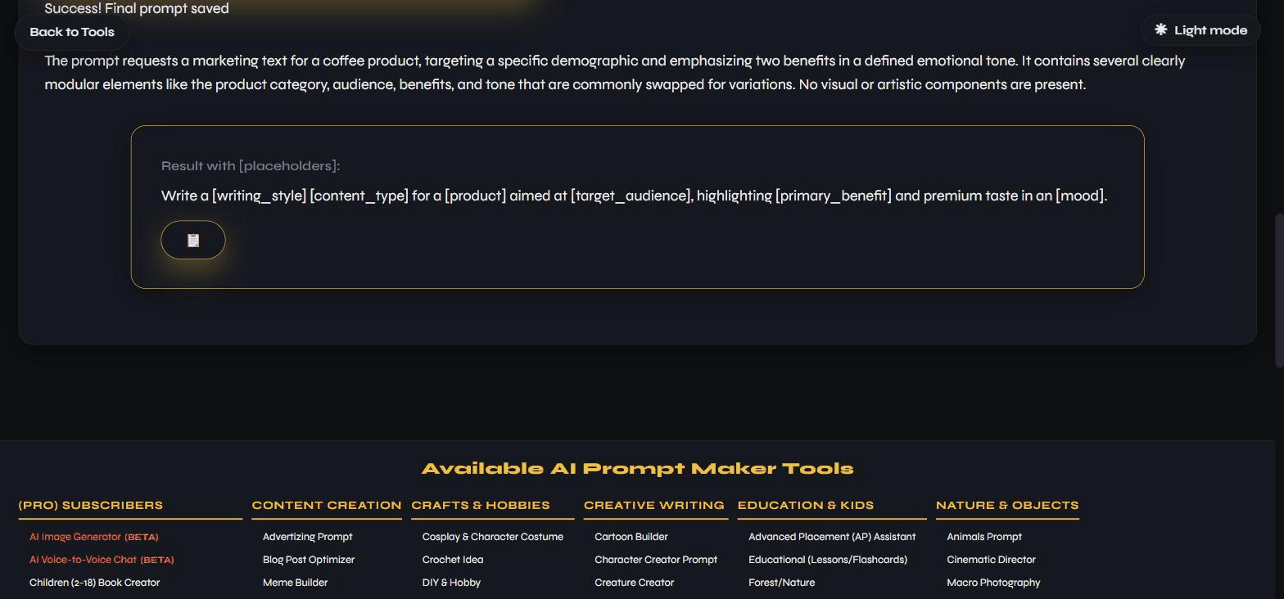
Task: Open Children (2-18) Book Creator
Action: tap(94, 583)
